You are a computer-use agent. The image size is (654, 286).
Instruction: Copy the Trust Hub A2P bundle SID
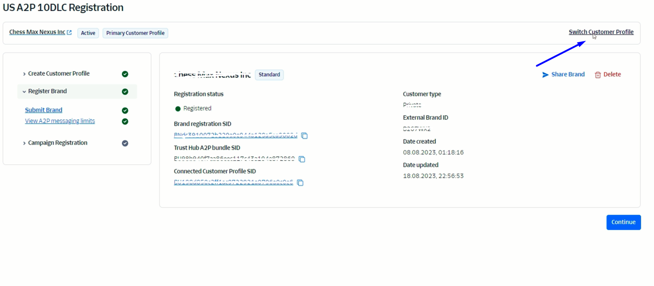click(x=302, y=159)
